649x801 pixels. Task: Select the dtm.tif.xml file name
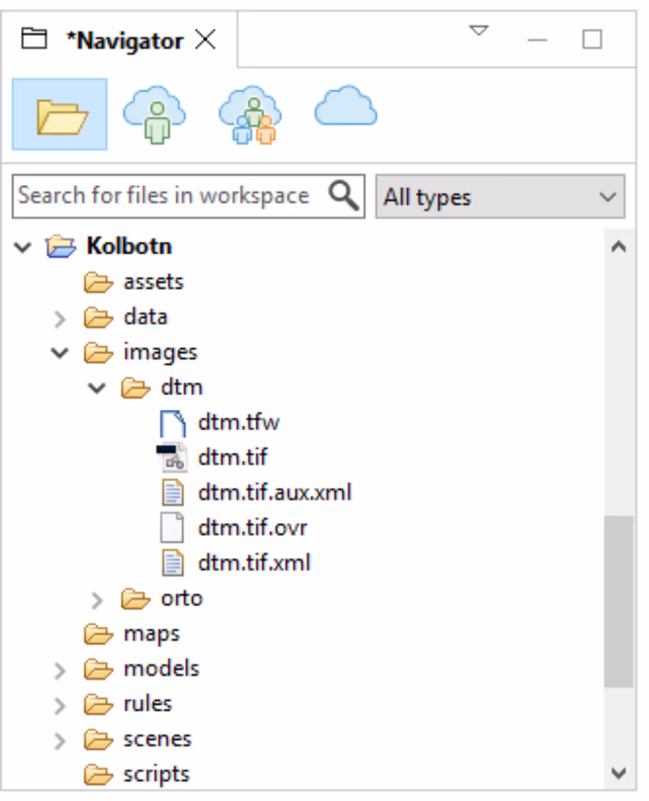click(254, 564)
